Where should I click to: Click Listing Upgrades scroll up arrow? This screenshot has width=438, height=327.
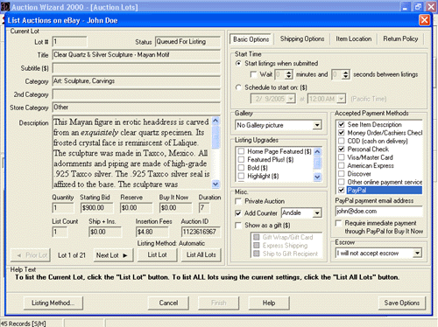click(317, 151)
